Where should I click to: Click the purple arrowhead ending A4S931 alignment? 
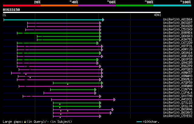coord(115,100)
